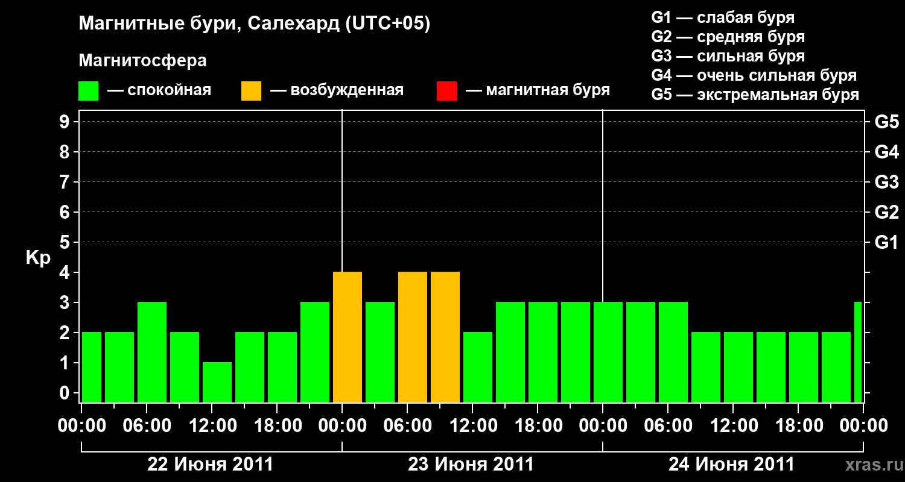Select the chart title 'Магнитные бури, Салехард (UTC+05)'
905x482 pixels.
point(255,24)
